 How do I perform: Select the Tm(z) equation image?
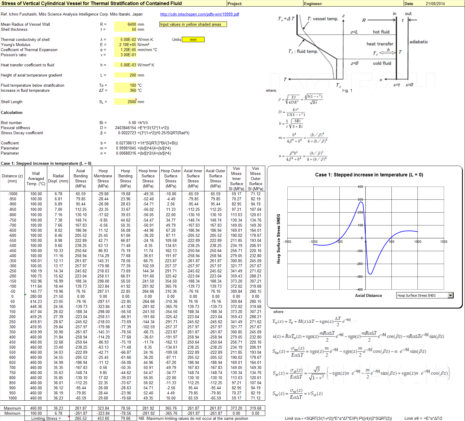tap(311, 322)
